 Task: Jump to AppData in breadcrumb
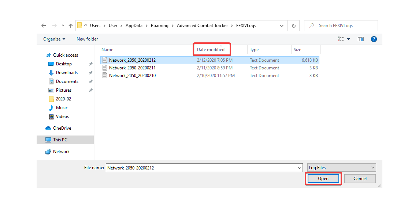[x=134, y=26]
